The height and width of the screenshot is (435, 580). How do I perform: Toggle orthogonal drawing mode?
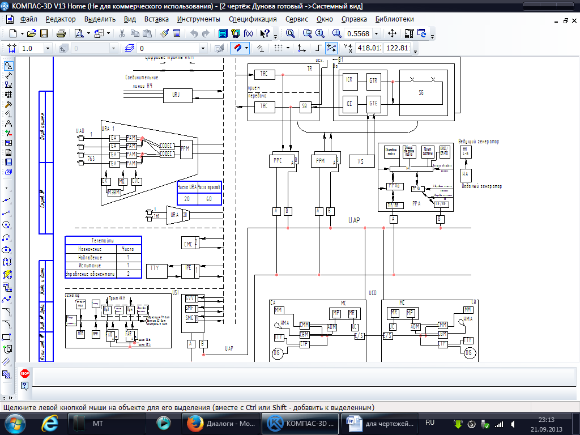coord(319,48)
